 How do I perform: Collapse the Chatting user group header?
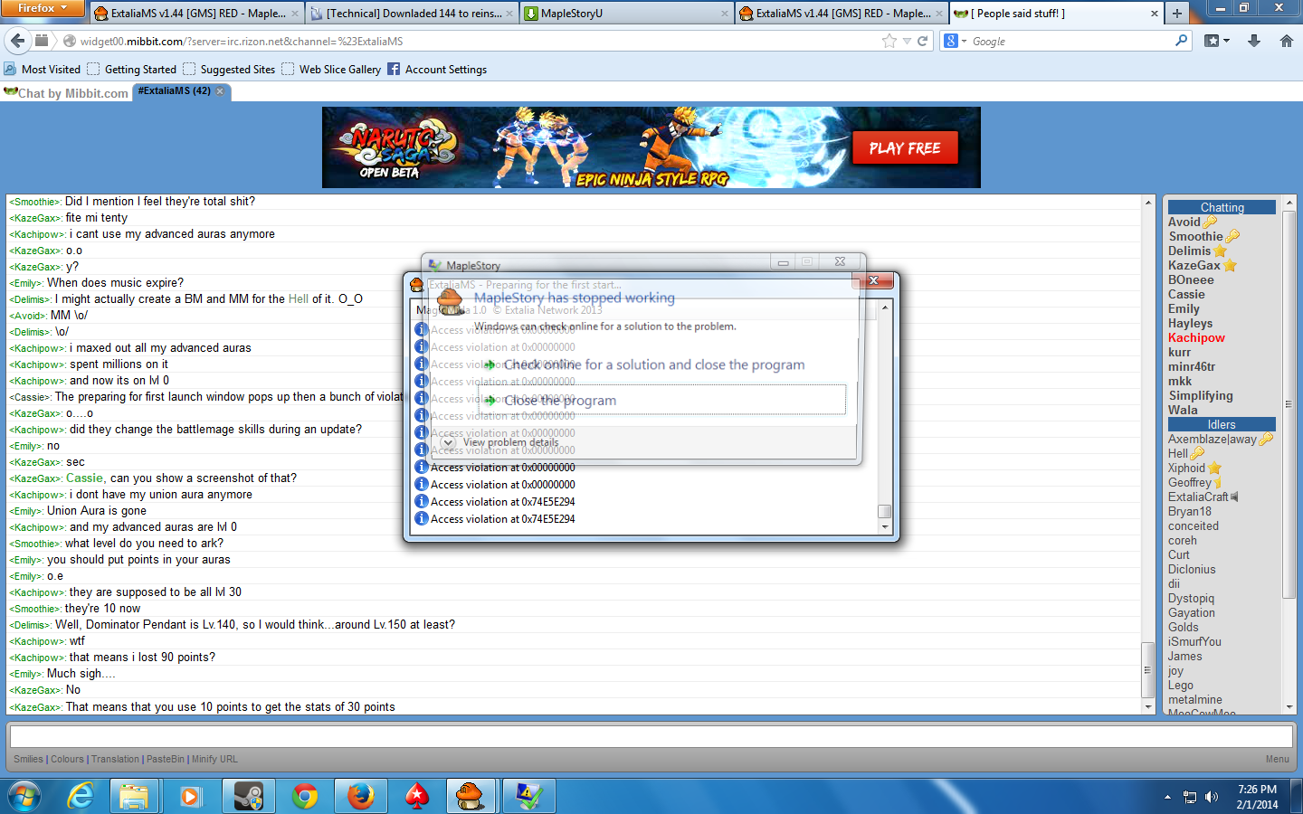[1222, 207]
